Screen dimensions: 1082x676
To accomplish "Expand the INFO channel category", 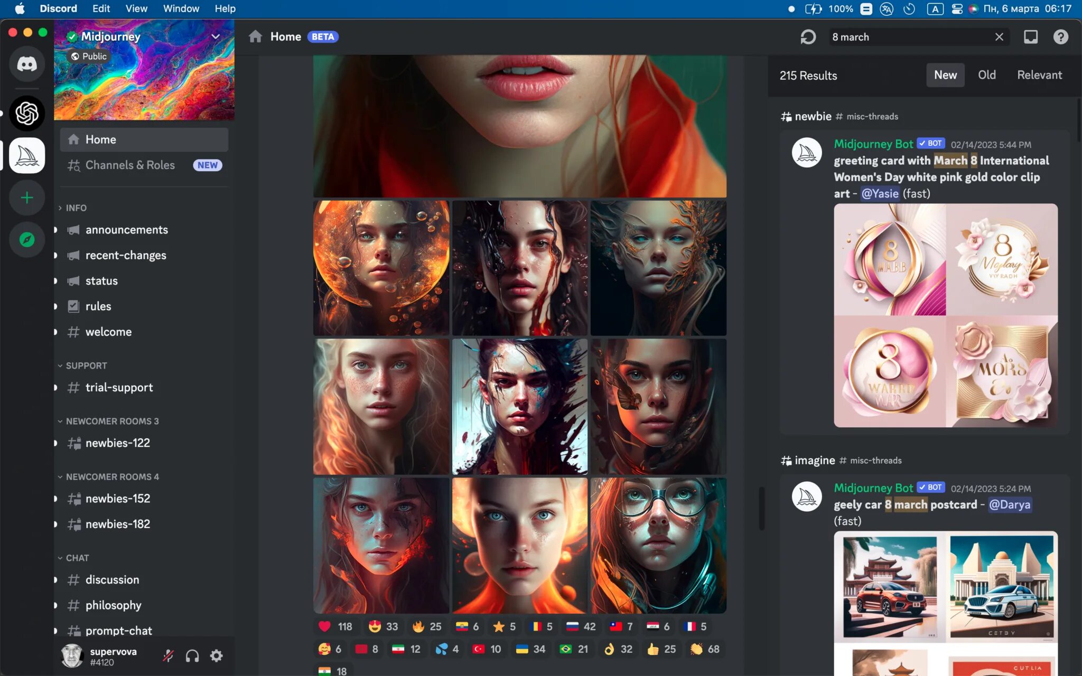I will click(76, 208).
